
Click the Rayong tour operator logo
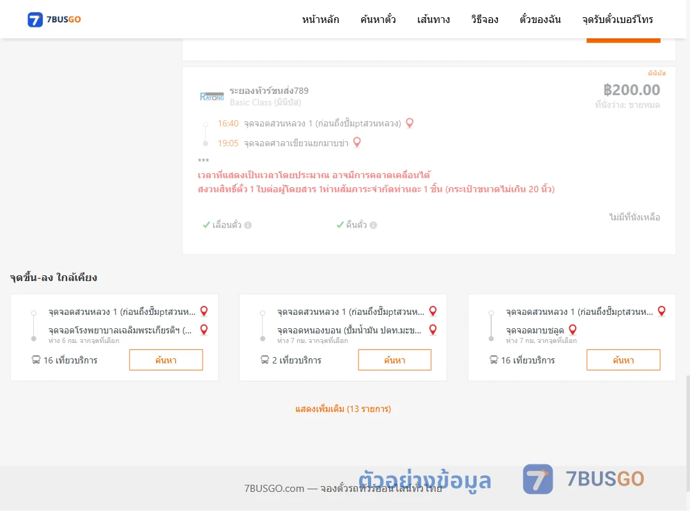point(211,96)
